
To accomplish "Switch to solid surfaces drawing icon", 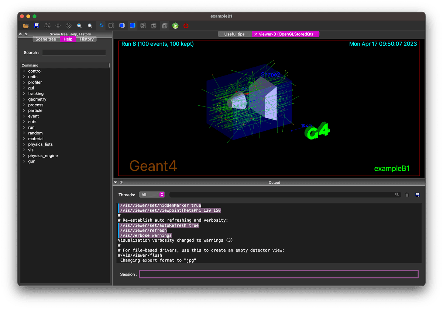I will pyautogui.click(x=133, y=26).
